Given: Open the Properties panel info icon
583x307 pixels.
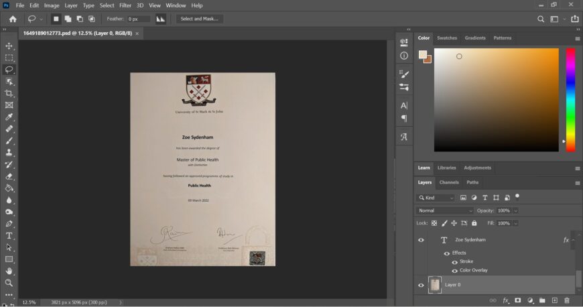Looking at the screenshot, I should (404, 56).
